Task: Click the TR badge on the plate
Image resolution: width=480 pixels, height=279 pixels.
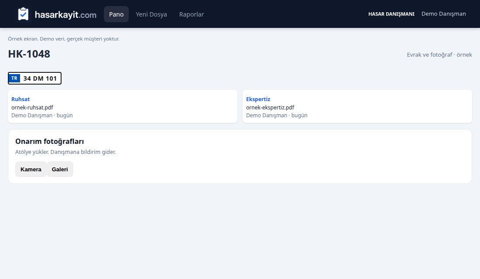Action: 14,78
